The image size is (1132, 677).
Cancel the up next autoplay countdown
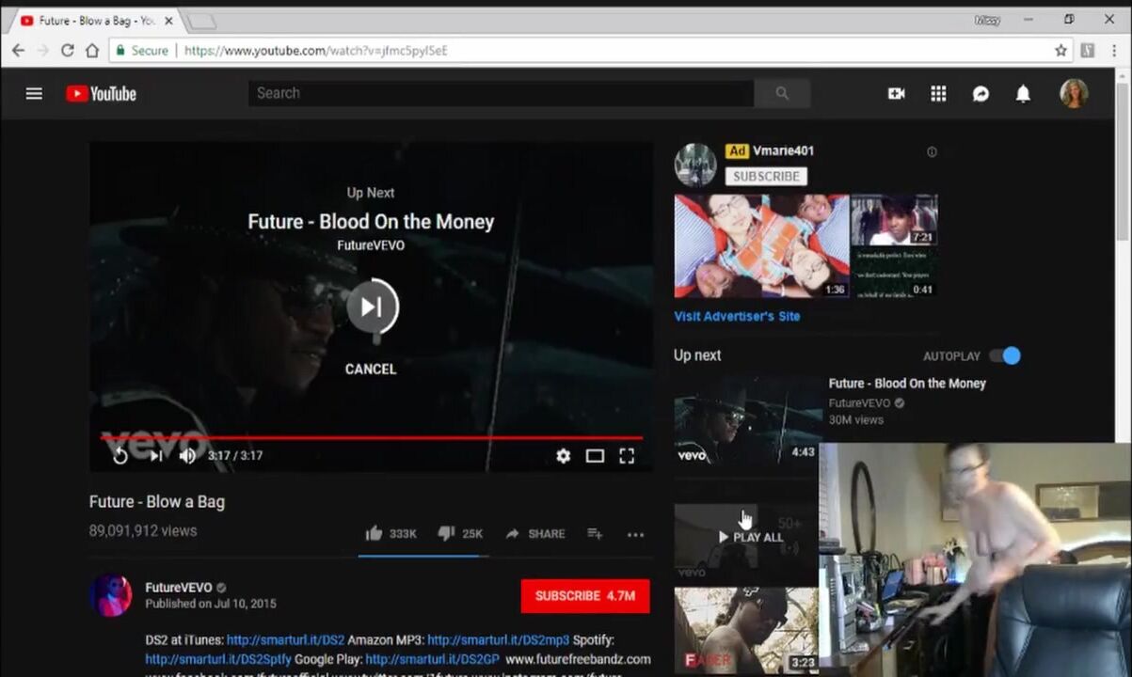click(x=371, y=370)
